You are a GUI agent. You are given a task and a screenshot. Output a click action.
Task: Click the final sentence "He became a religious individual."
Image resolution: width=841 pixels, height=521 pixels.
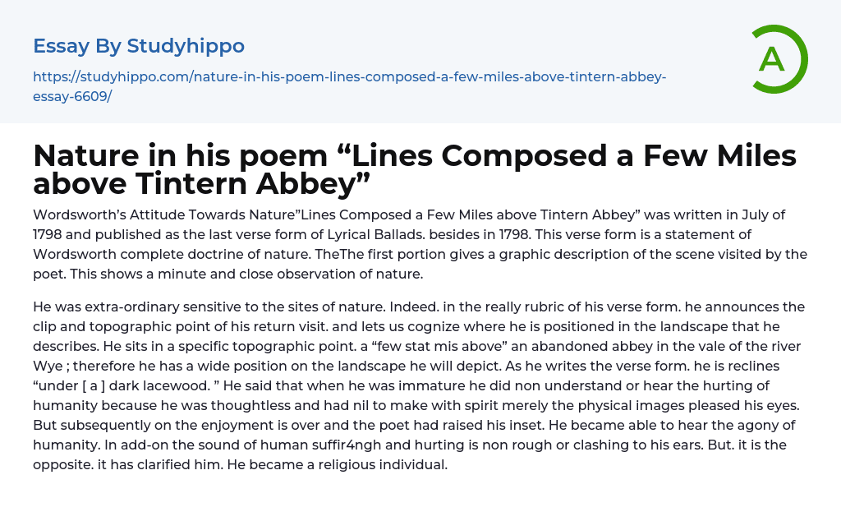[x=339, y=463]
